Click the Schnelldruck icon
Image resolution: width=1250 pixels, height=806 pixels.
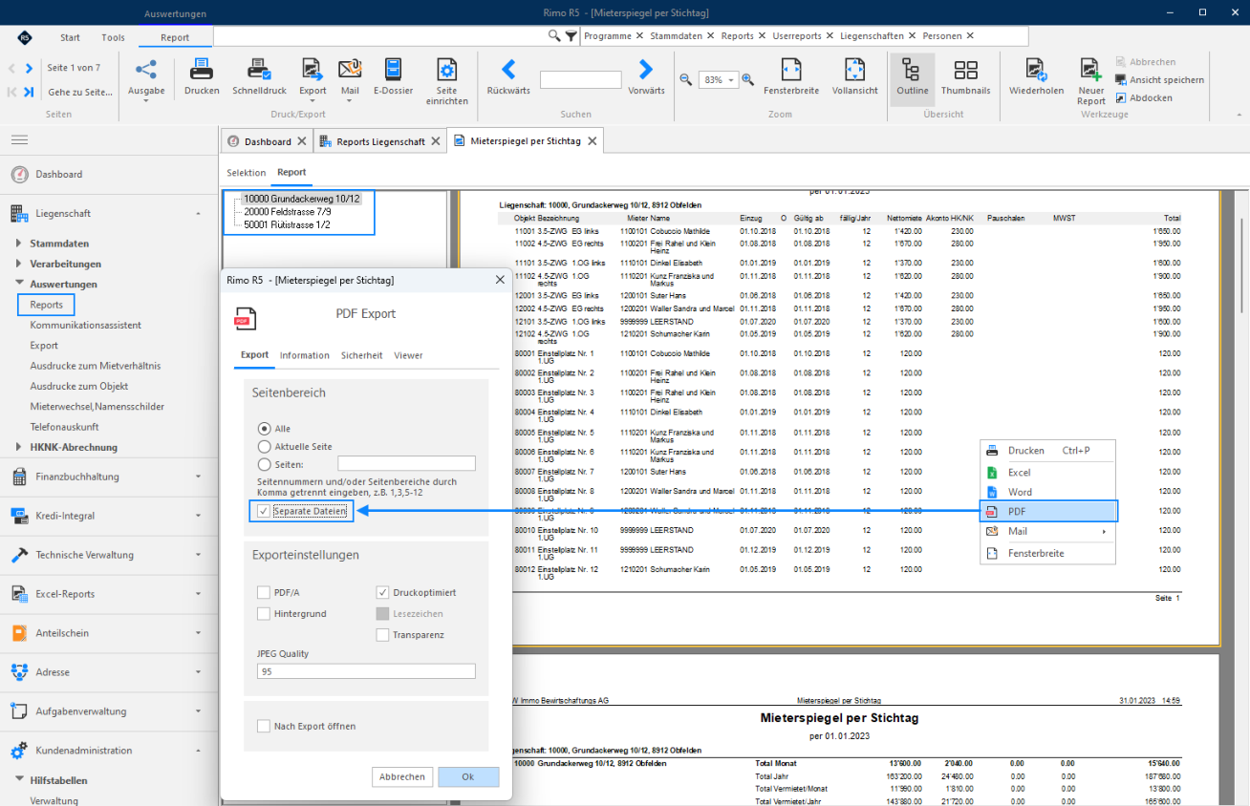coord(259,70)
